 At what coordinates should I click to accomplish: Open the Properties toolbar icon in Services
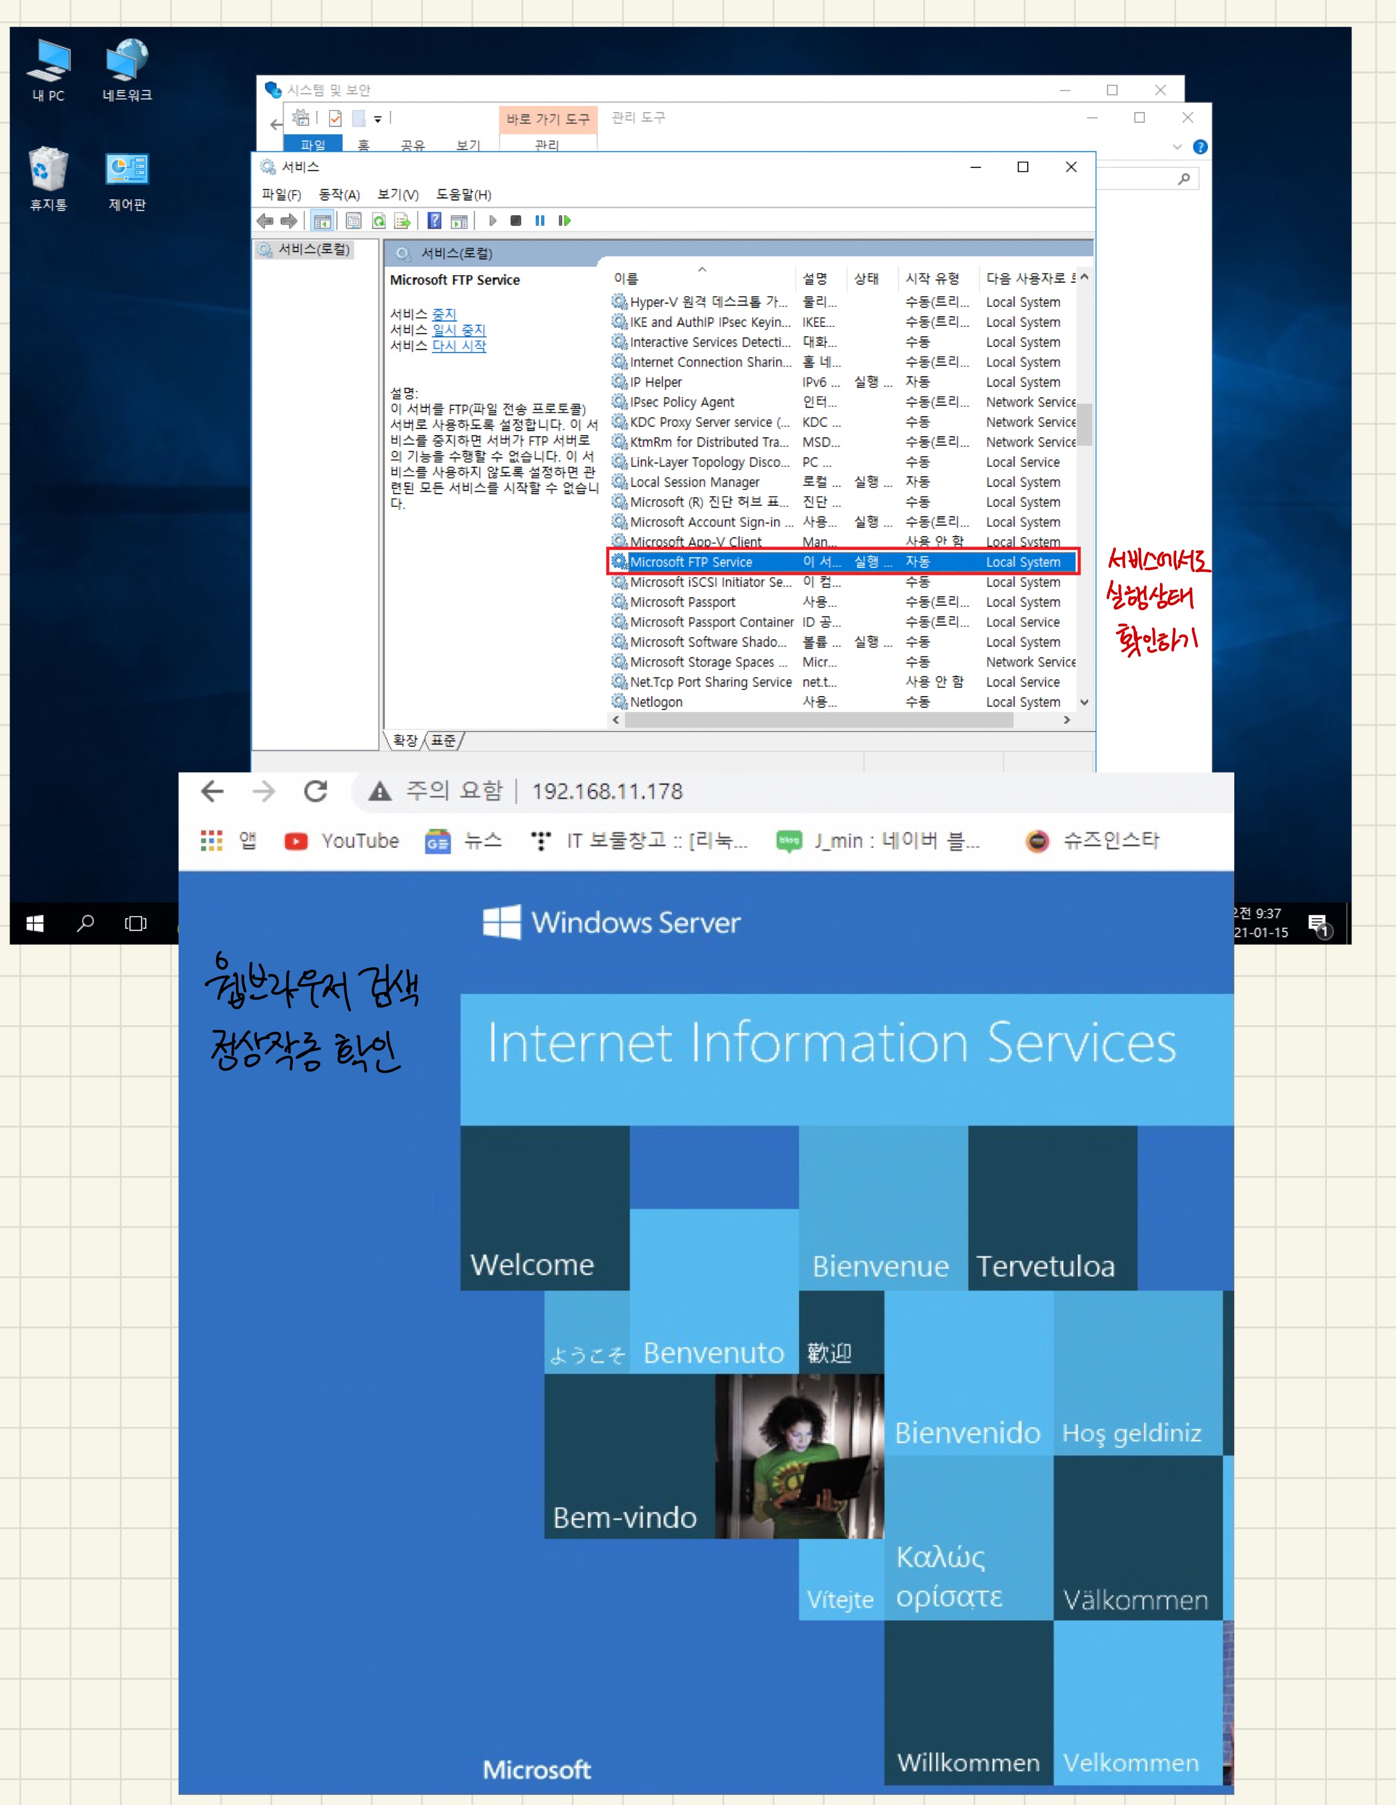tap(354, 221)
